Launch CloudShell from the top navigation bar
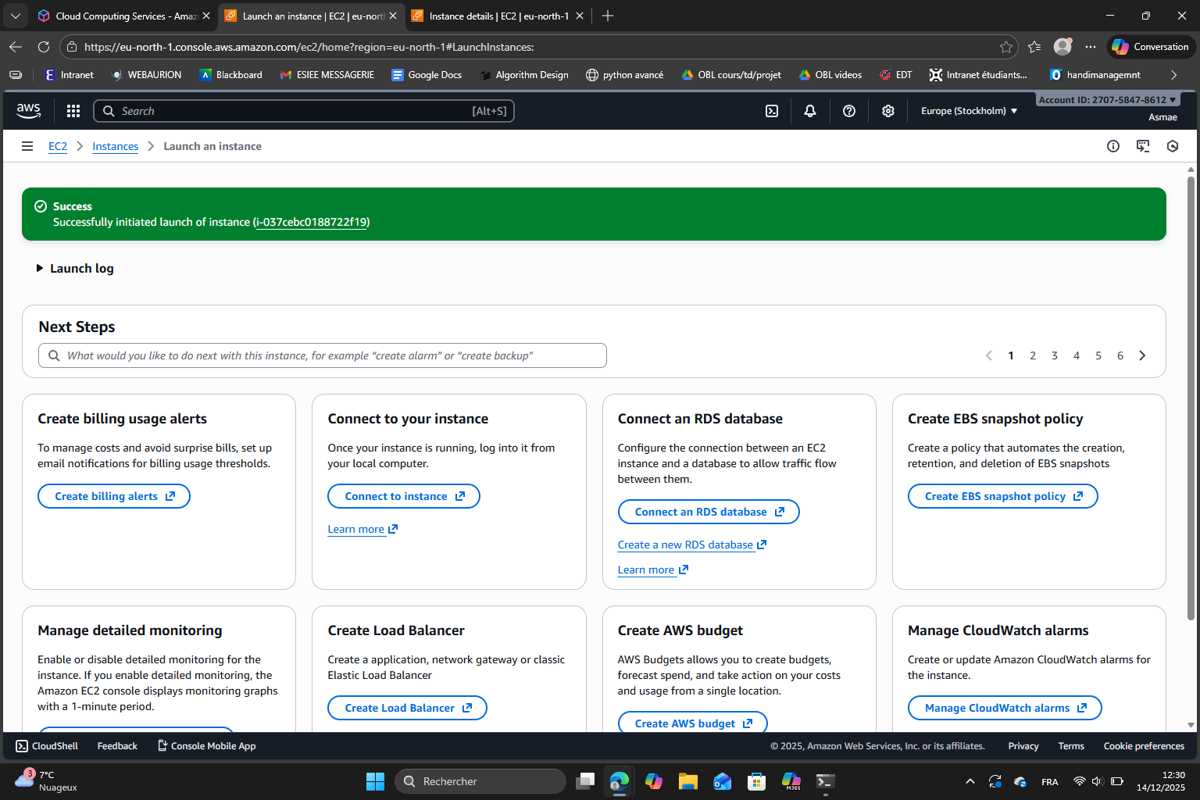This screenshot has width=1200, height=800. [772, 110]
